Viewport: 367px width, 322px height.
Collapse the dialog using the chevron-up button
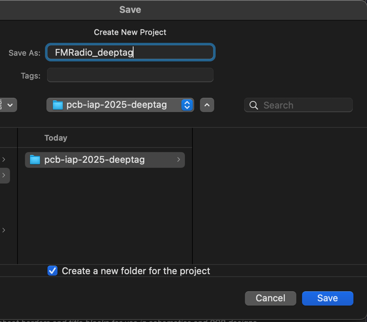[x=207, y=105]
